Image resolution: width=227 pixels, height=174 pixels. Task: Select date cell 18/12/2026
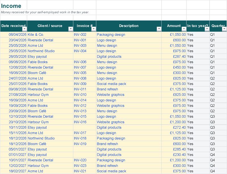[14, 144]
